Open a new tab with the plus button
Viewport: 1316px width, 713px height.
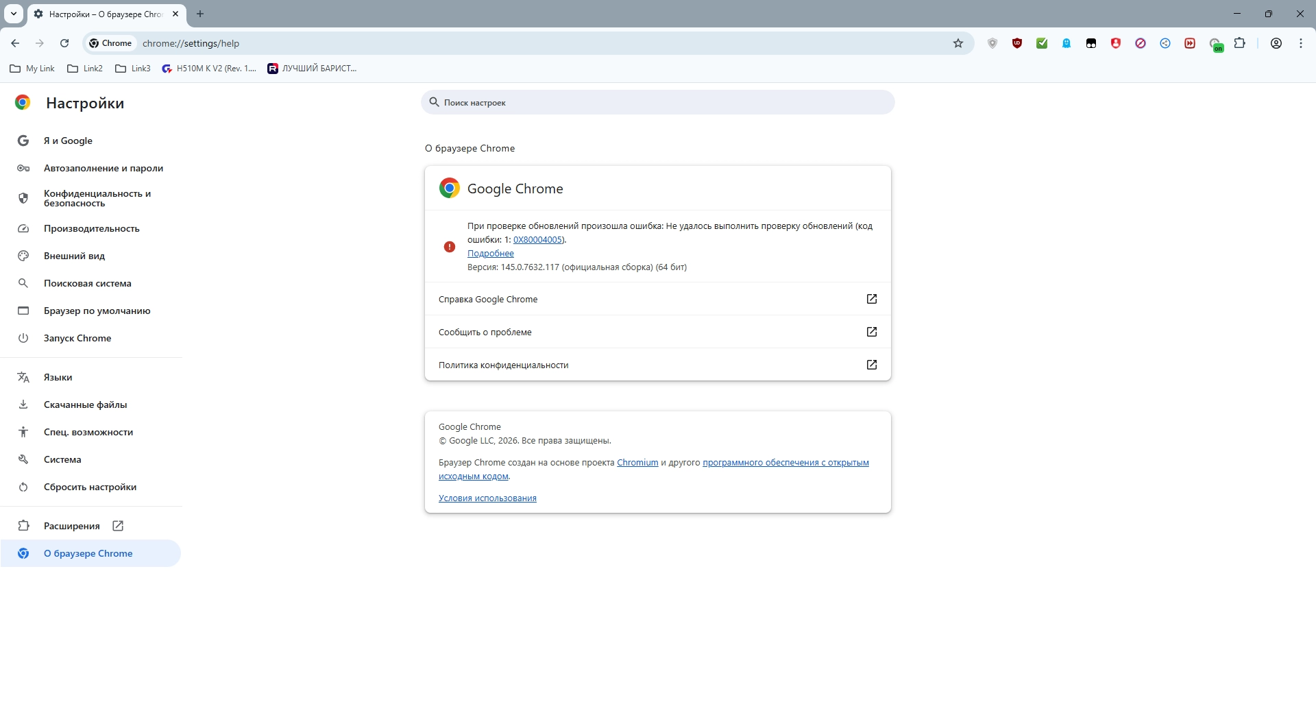click(x=200, y=14)
